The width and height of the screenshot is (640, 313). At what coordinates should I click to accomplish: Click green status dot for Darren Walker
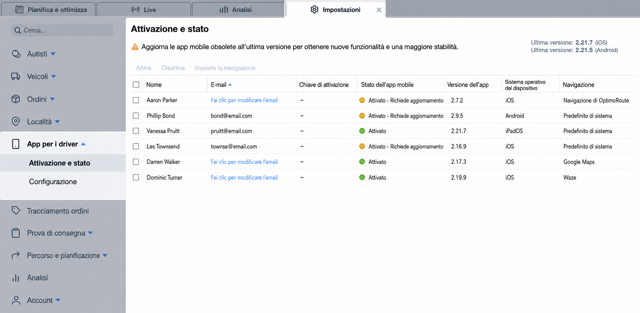point(362,162)
